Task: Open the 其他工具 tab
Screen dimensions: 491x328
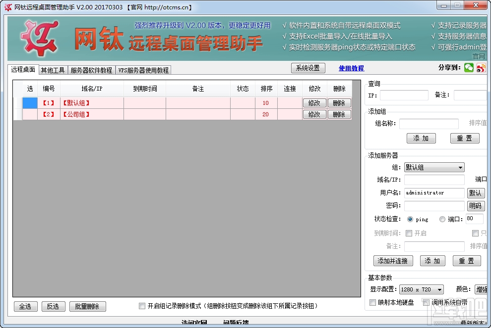Action: point(53,70)
